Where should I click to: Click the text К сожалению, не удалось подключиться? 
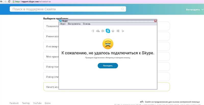(x=108, y=53)
